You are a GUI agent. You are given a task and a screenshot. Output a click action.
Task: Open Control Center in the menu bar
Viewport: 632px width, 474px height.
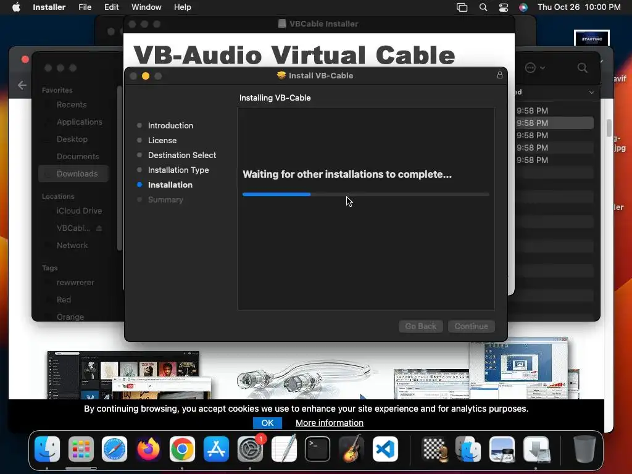pyautogui.click(x=504, y=7)
